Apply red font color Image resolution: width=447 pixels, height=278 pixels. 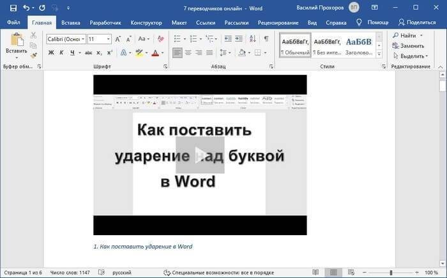click(155, 53)
